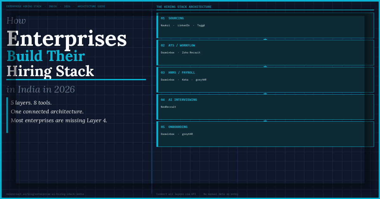Click "Connect all layers via API" footer text
The height and width of the screenshot is (199, 380).
pos(176,194)
